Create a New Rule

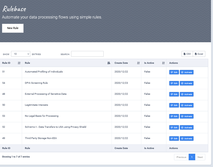(13, 28)
